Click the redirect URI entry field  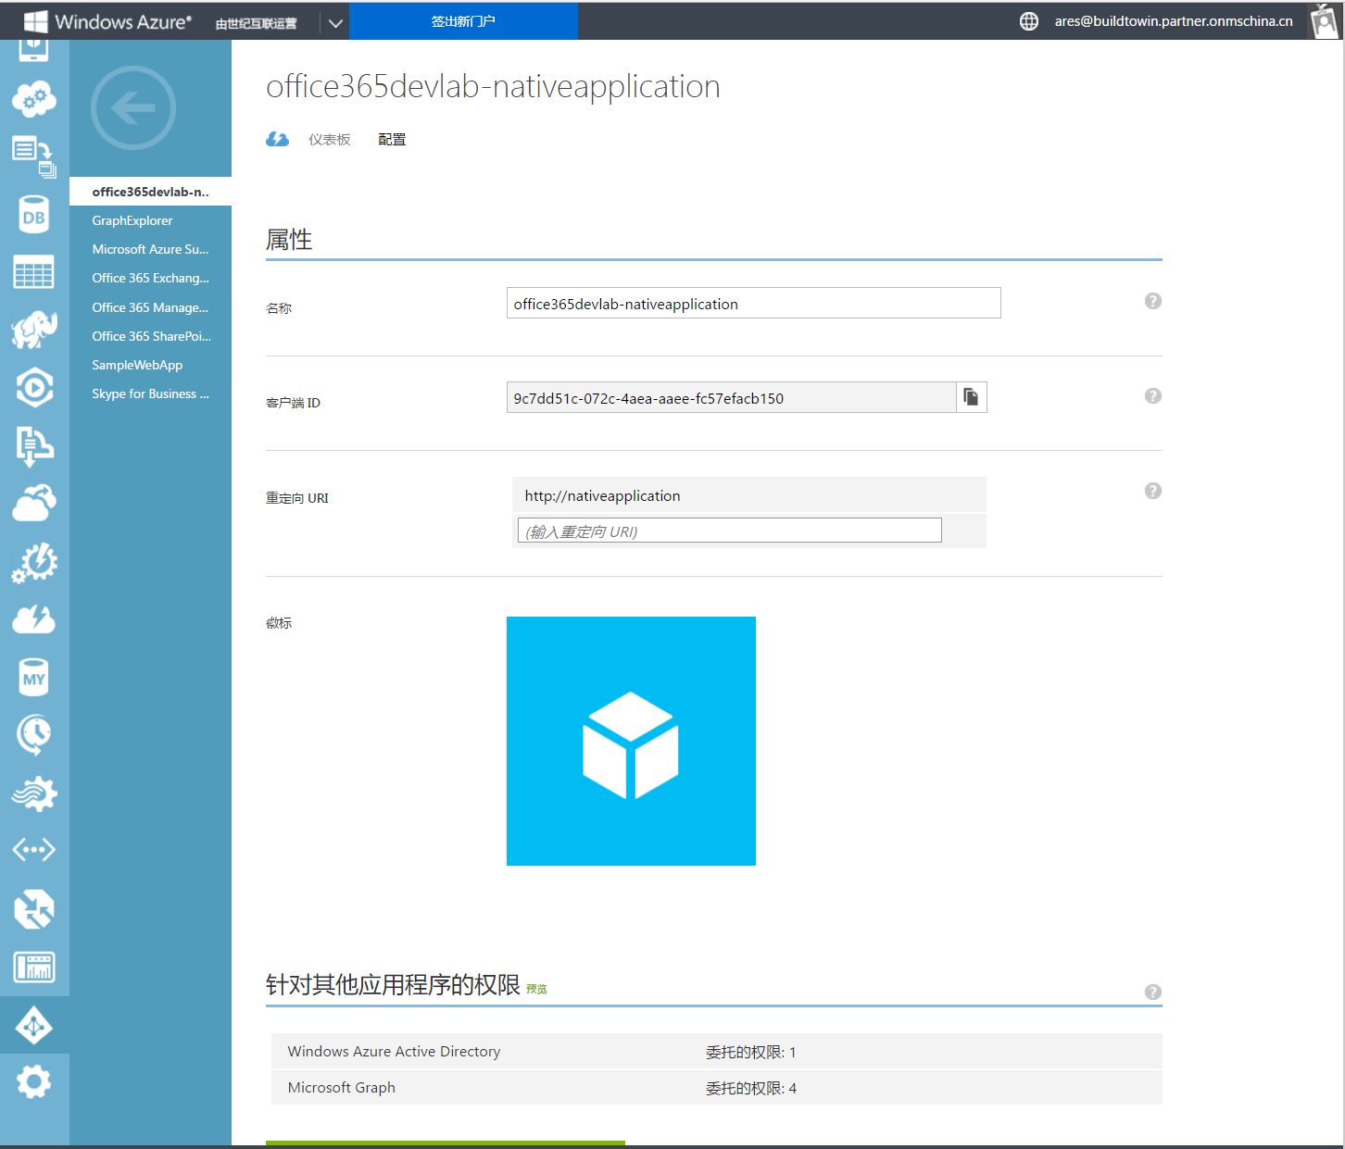[729, 531]
